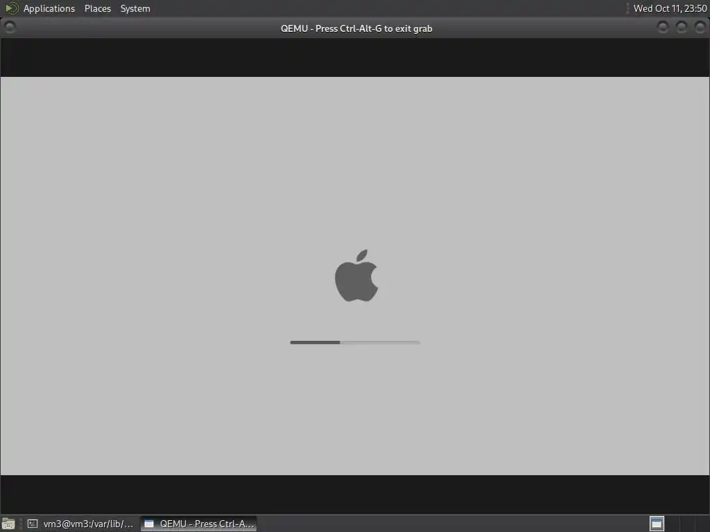Close the QEMU window
710x532 pixels.
[x=700, y=28]
